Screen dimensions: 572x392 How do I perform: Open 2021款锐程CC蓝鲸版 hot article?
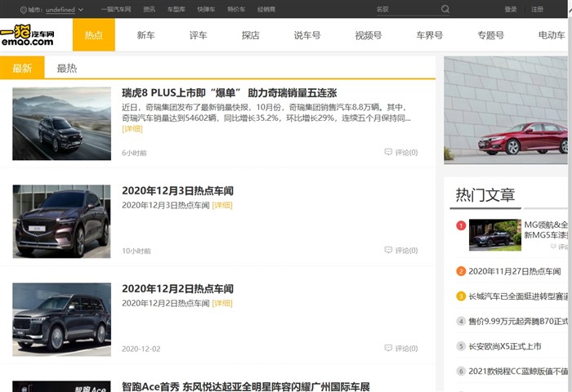point(518,372)
